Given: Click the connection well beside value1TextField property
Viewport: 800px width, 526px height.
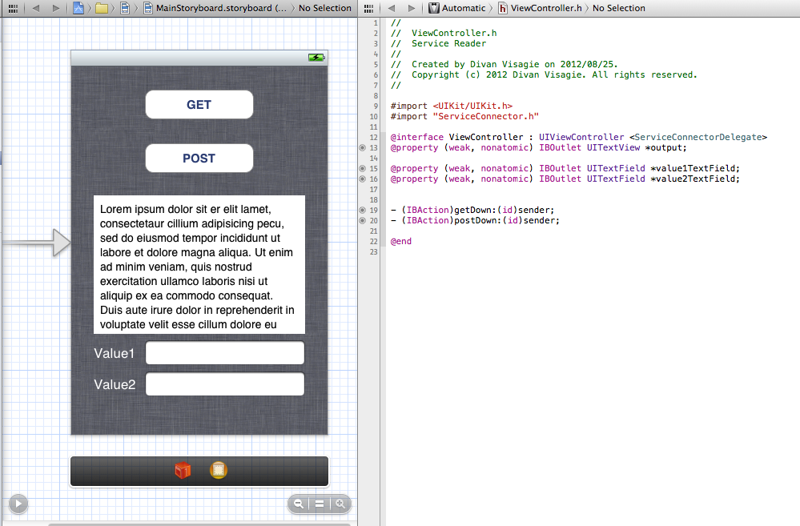Looking at the screenshot, I should pyautogui.click(x=363, y=168).
